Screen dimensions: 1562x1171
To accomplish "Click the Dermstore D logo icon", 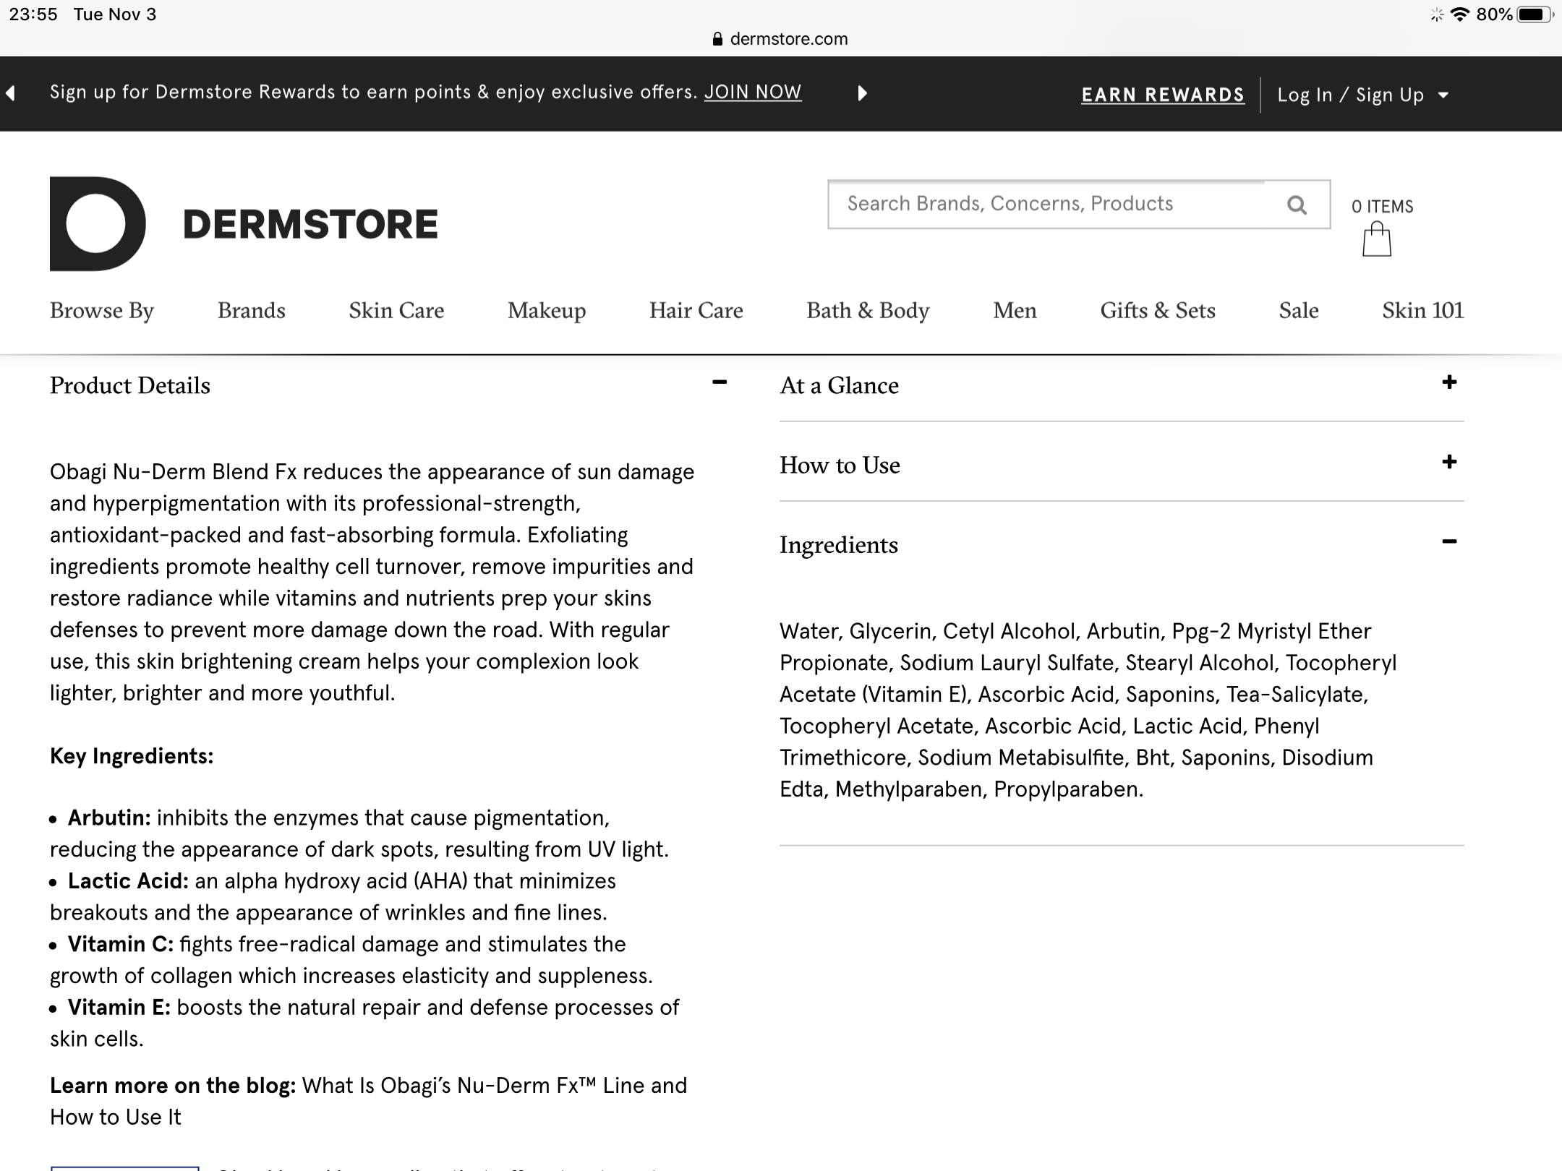I will 98,223.
